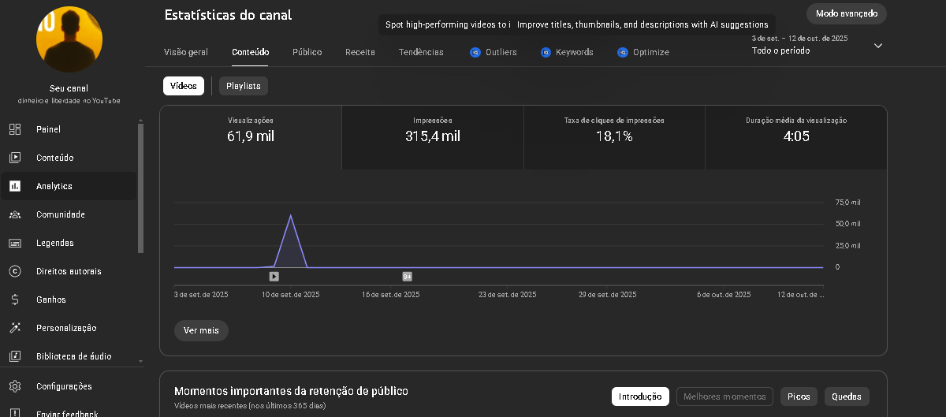Image resolution: width=946 pixels, height=417 pixels.
Task: Click the views peak on the chart
Action: click(x=291, y=215)
